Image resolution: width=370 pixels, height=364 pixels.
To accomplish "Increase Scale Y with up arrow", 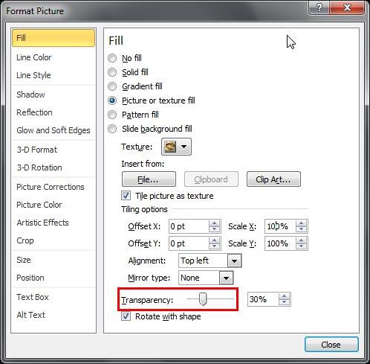I will click(302, 240).
